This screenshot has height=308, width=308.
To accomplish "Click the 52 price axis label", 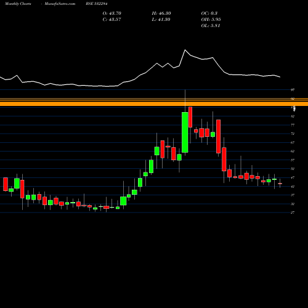I will (293, 169).
